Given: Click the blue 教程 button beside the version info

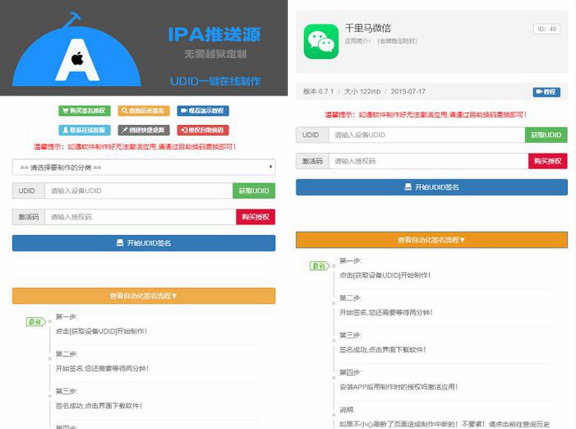Looking at the screenshot, I should coord(546,92).
